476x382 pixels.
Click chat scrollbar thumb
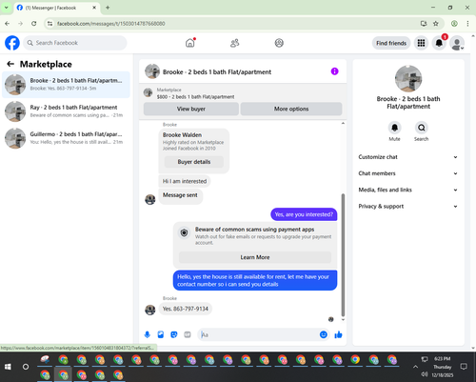tap(343, 255)
